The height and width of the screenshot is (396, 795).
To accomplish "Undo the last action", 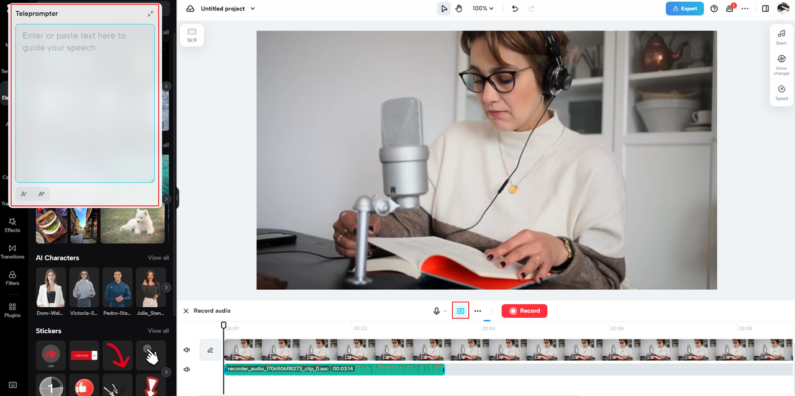I will (x=514, y=9).
